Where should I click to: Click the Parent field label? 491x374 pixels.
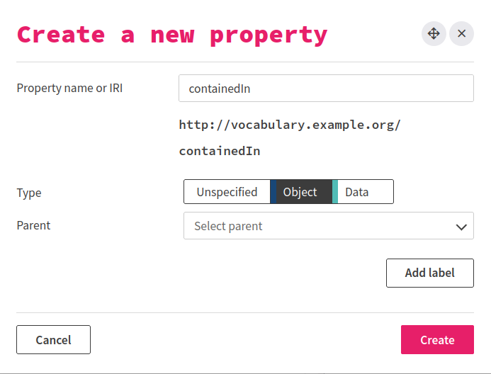point(33,225)
